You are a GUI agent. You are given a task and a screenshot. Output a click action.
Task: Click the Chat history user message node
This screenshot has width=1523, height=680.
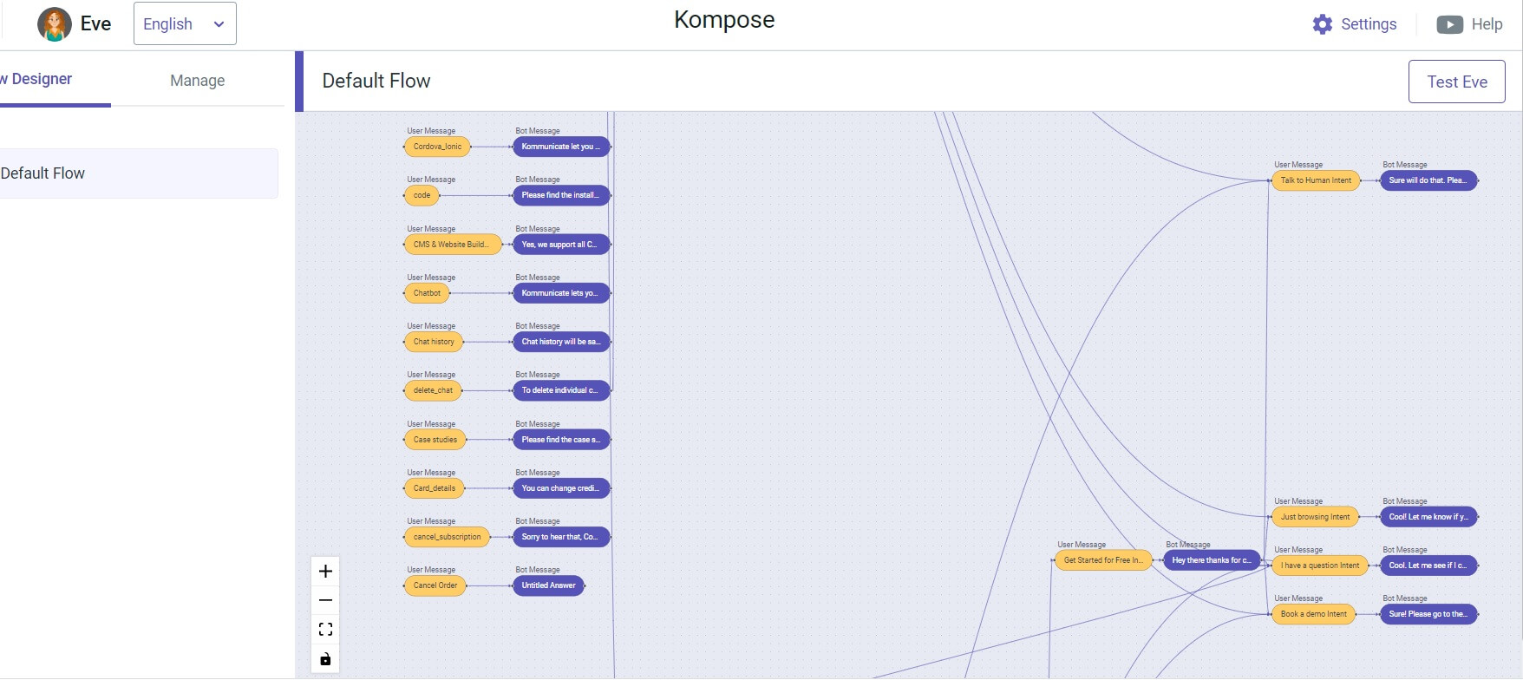(434, 342)
